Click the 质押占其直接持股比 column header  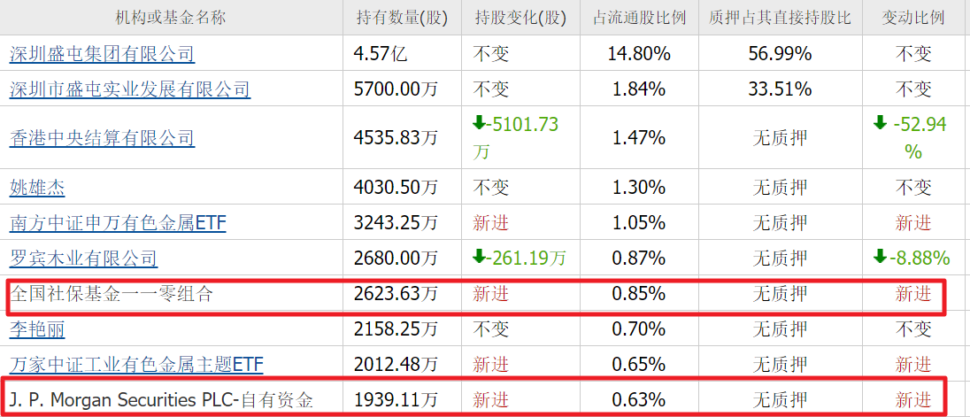coord(780,18)
